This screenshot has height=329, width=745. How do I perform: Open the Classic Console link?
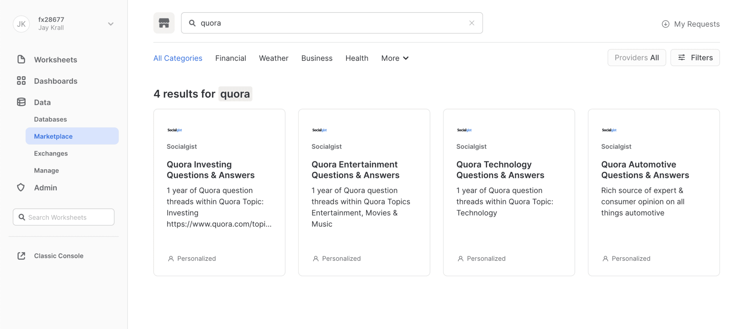(58, 256)
